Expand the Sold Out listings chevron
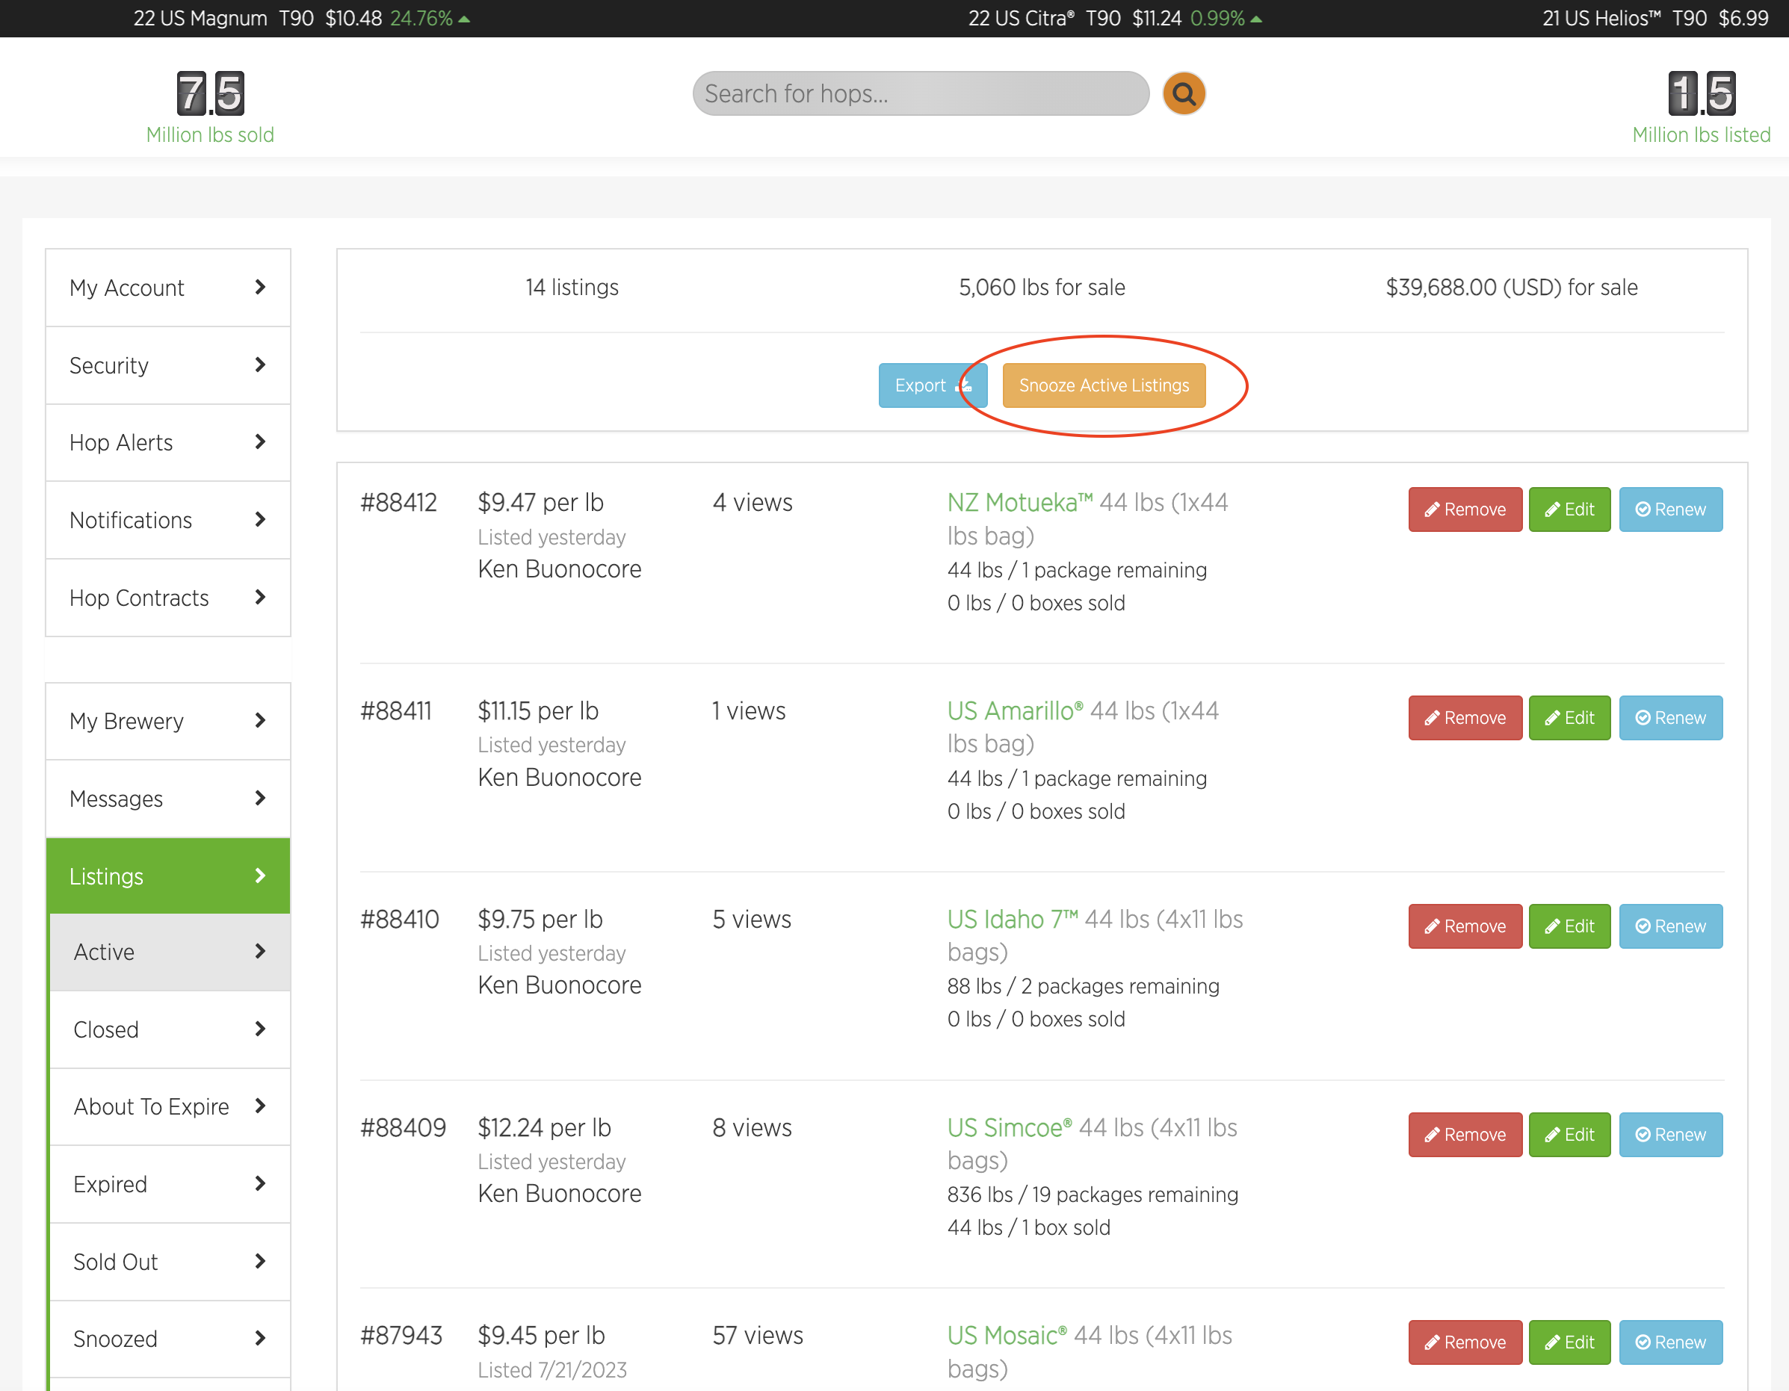This screenshot has height=1391, width=1789. [261, 1262]
